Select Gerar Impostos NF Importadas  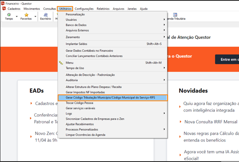click(112, 92)
